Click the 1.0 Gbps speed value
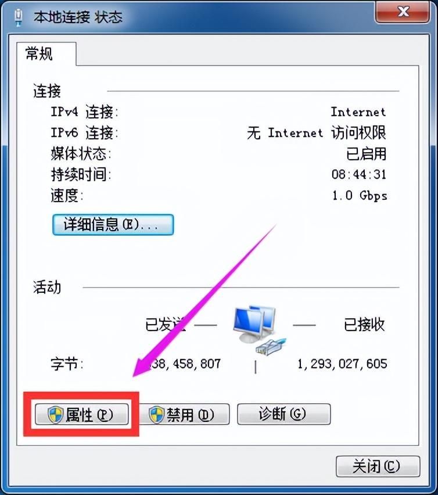 coord(360,195)
